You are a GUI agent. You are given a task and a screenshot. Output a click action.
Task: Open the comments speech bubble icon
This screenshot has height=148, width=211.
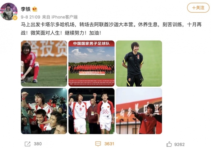pos(98,144)
